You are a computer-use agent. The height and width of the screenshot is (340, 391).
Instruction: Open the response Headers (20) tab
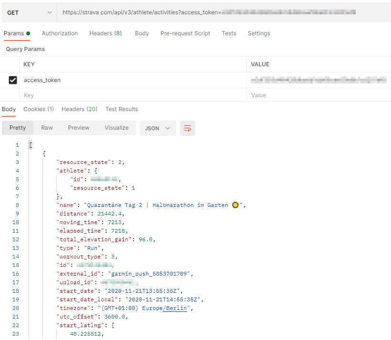[x=79, y=109]
